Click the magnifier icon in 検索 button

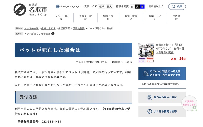[174, 7]
